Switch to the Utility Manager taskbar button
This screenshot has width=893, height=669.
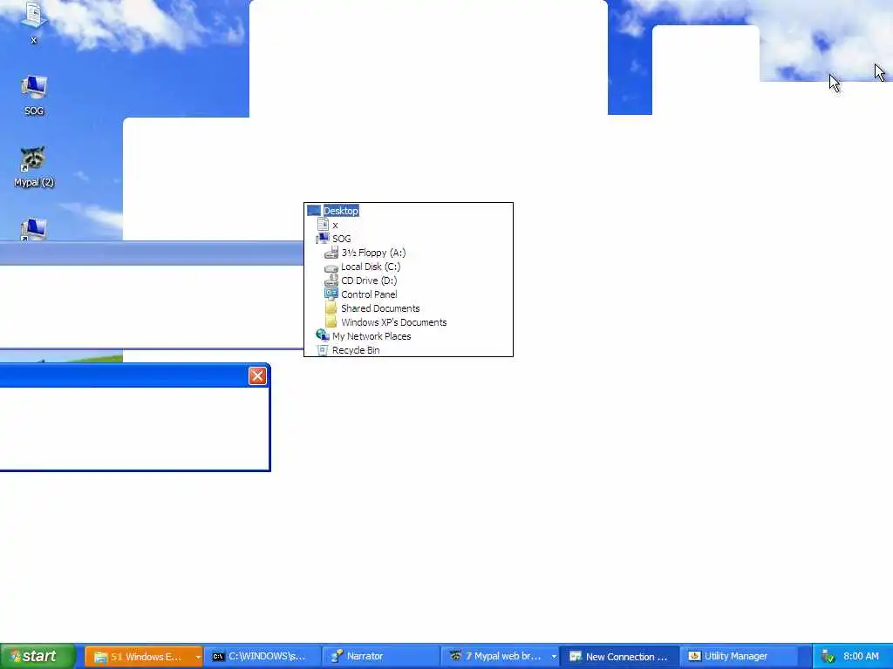(x=738, y=657)
